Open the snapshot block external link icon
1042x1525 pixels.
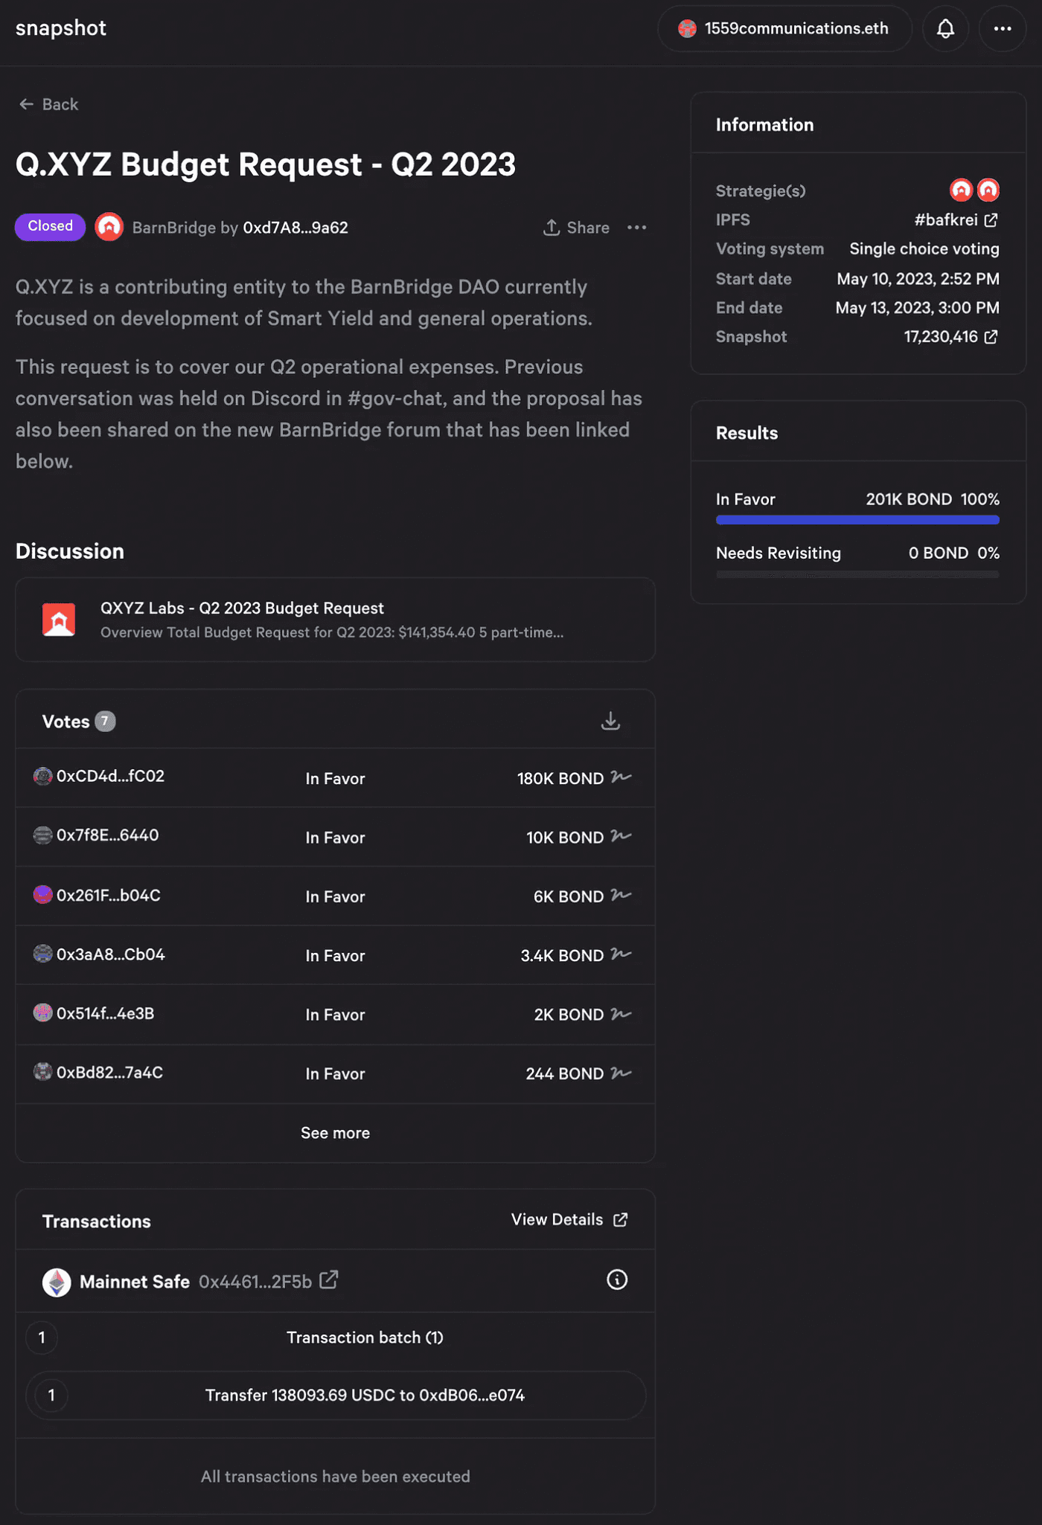click(991, 337)
